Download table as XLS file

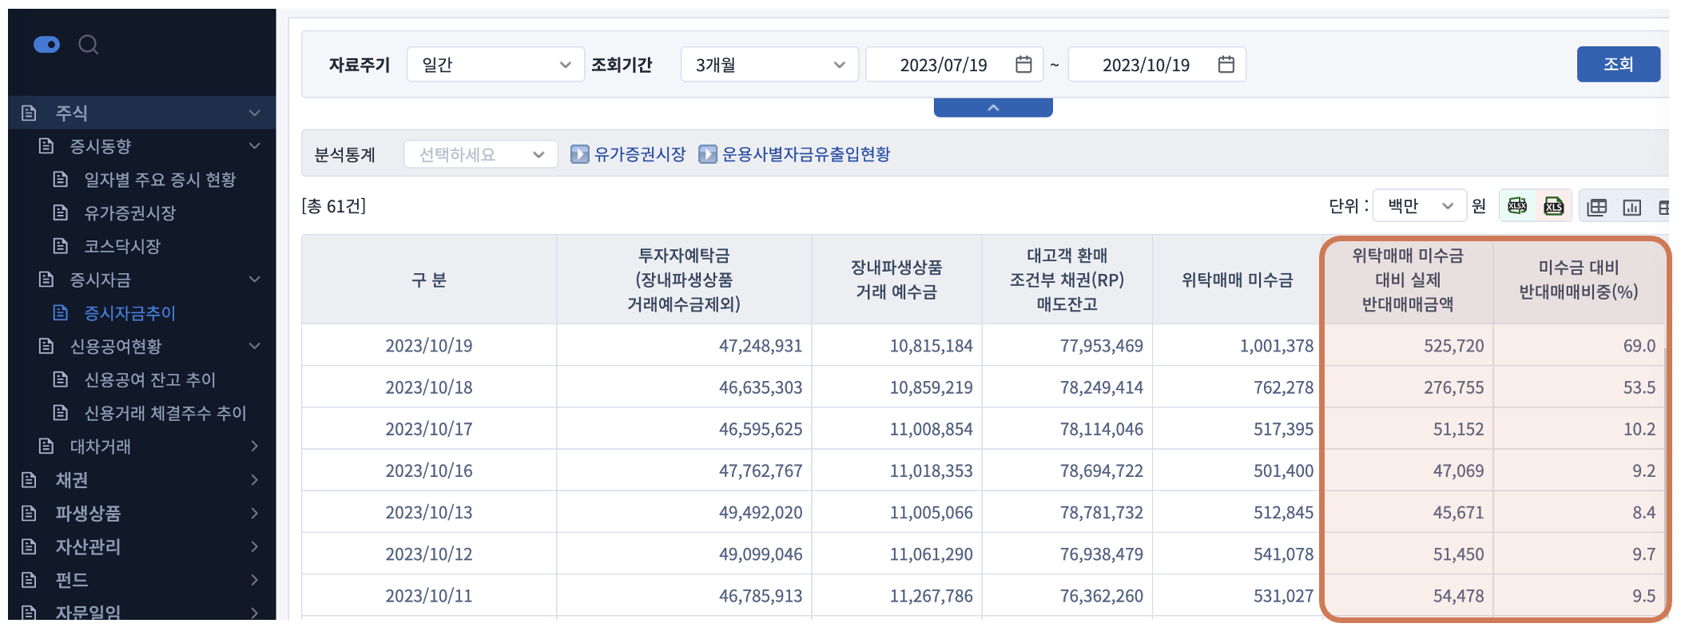1554,207
